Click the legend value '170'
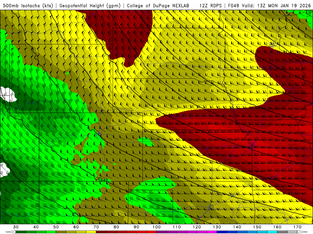The height and width of the screenshot is (234, 313). [297, 227]
